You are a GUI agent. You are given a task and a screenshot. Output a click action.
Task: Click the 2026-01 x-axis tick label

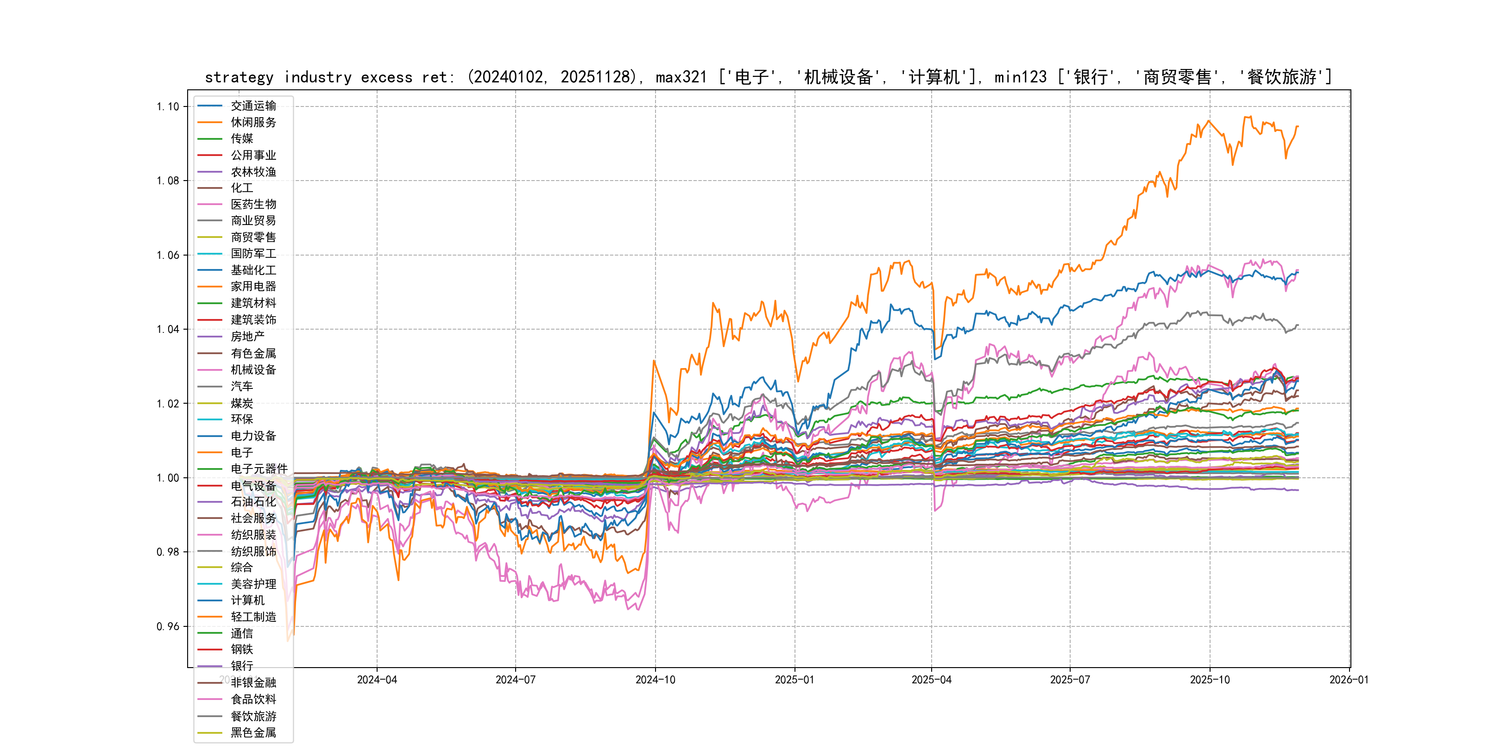[x=1348, y=680]
